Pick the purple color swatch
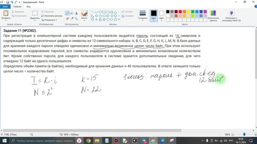 (205, 12)
